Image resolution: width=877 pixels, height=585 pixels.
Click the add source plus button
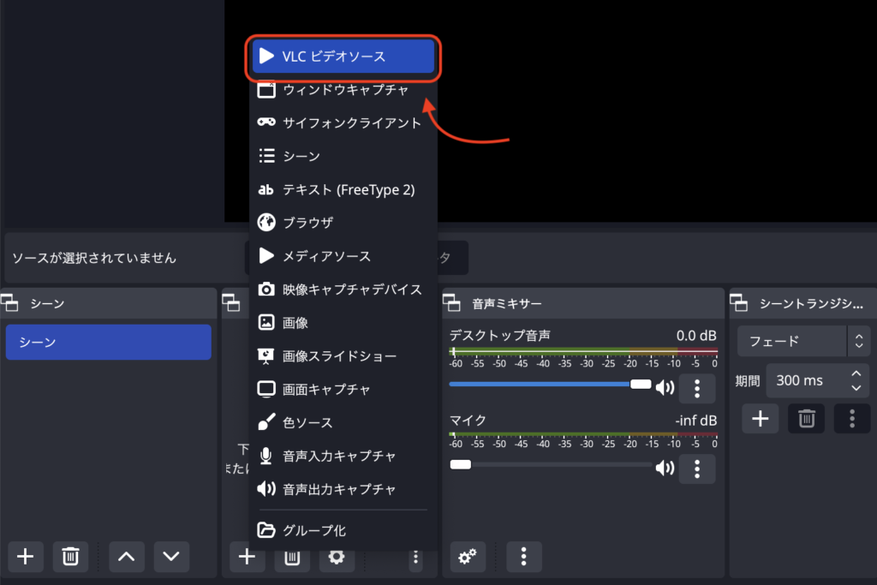tap(248, 557)
